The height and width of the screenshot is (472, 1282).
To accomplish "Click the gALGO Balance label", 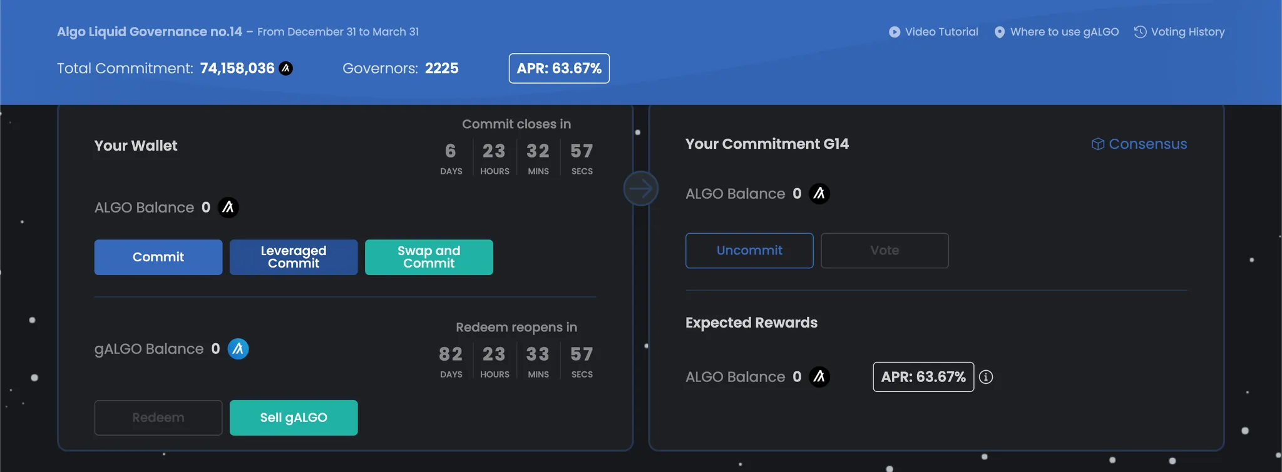I will point(149,349).
